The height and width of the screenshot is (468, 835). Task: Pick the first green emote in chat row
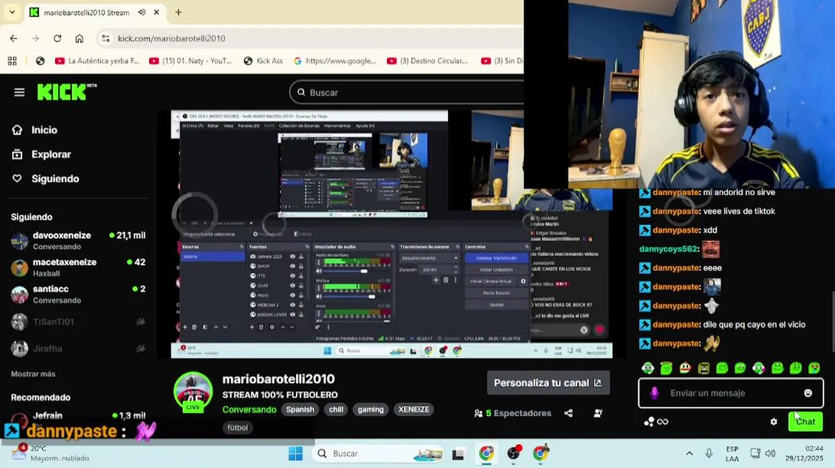[x=648, y=368]
